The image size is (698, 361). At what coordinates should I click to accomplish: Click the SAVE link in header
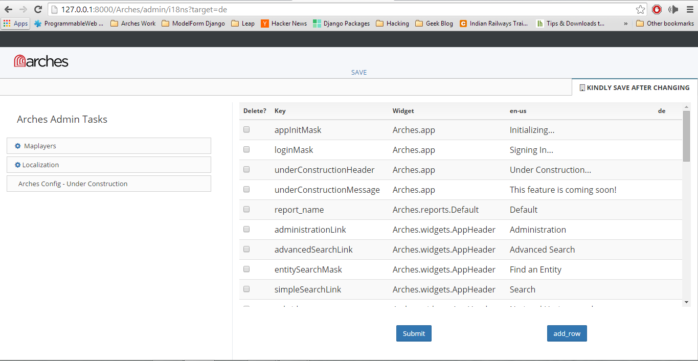(x=359, y=72)
